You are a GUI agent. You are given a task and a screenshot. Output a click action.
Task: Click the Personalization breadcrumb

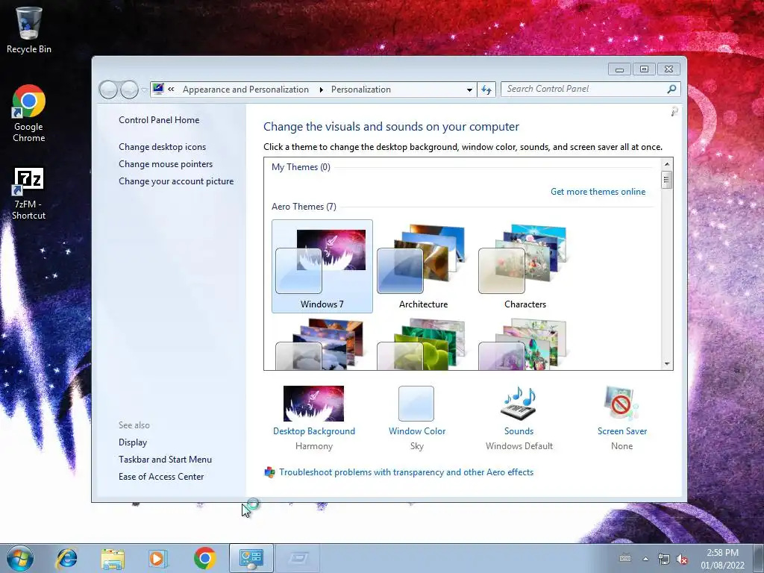(360, 90)
